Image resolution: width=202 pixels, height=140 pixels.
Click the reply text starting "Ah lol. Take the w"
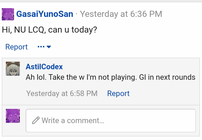(110, 77)
